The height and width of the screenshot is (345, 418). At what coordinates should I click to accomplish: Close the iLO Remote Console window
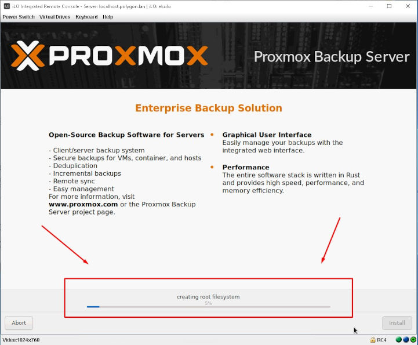coord(408,6)
